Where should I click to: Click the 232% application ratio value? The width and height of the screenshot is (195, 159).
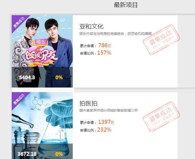click(x=104, y=130)
